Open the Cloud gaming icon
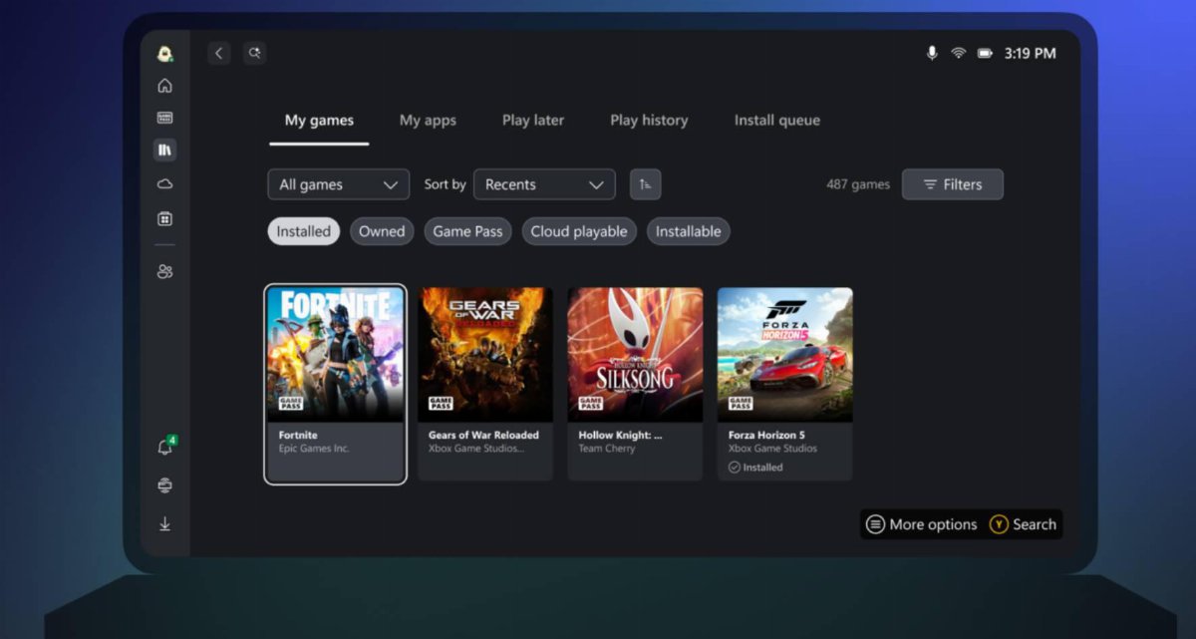 pyautogui.click(x=165, y=183)
